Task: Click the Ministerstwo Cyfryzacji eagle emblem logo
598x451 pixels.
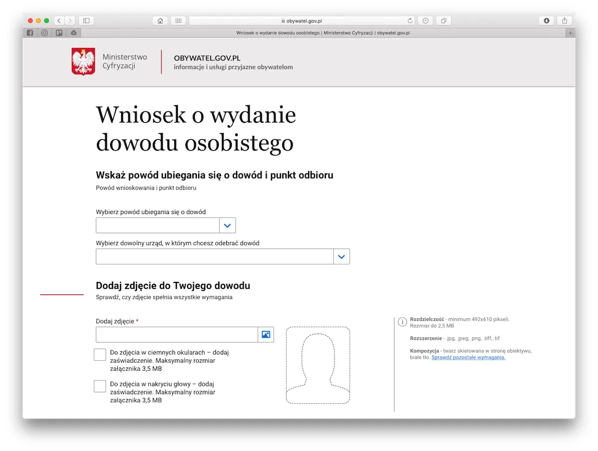Action: pyautogui.click(x=83, y=61)
